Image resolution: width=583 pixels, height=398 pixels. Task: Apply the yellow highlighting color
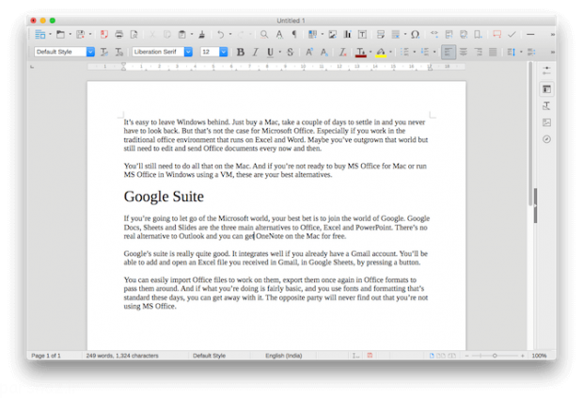click(x=381, y=53)
